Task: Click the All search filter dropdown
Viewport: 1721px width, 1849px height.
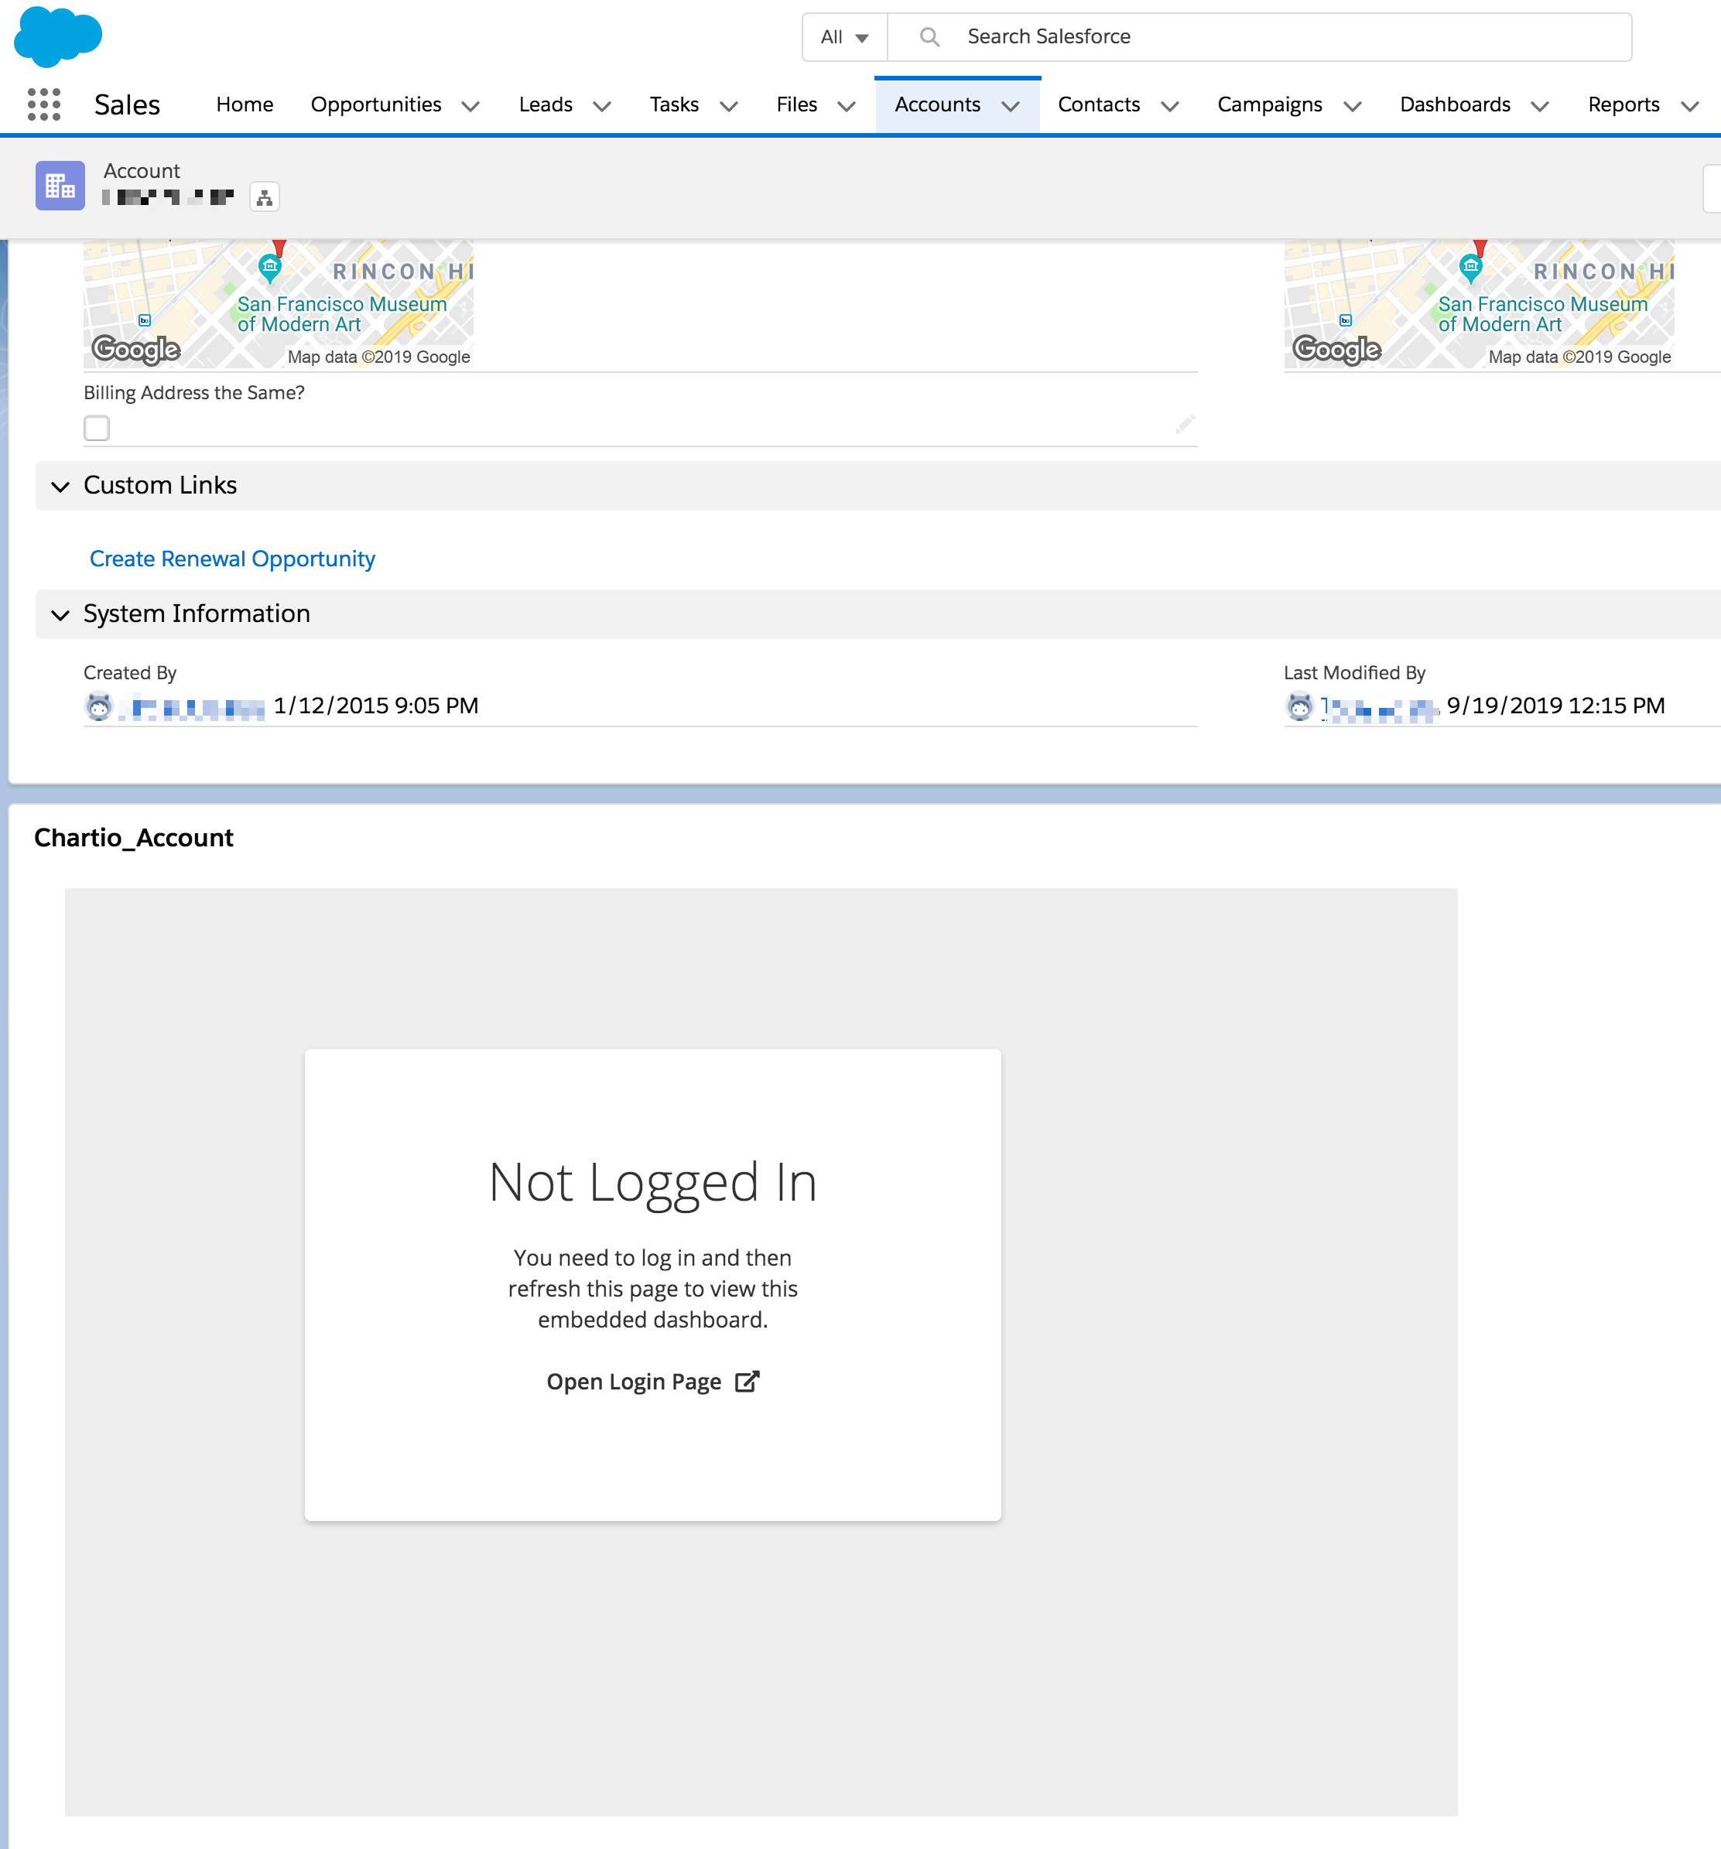Action: click(844, 36)
